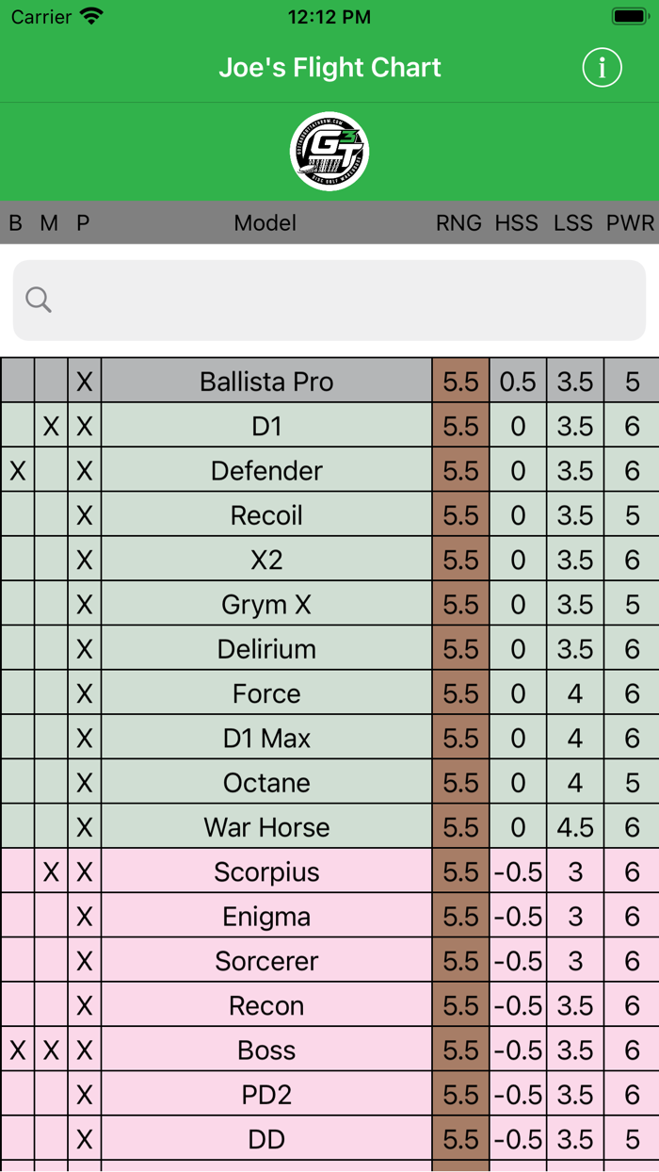Tap the Wi-Fi icon in status bar
Image resolution: width=659 pixels, height=1172 pixels.
(91, 16)
